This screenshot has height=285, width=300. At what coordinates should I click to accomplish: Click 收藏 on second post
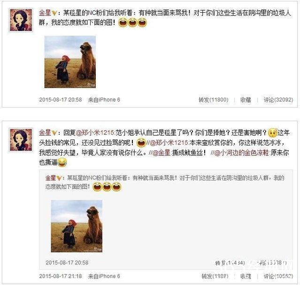click(246, 276)
